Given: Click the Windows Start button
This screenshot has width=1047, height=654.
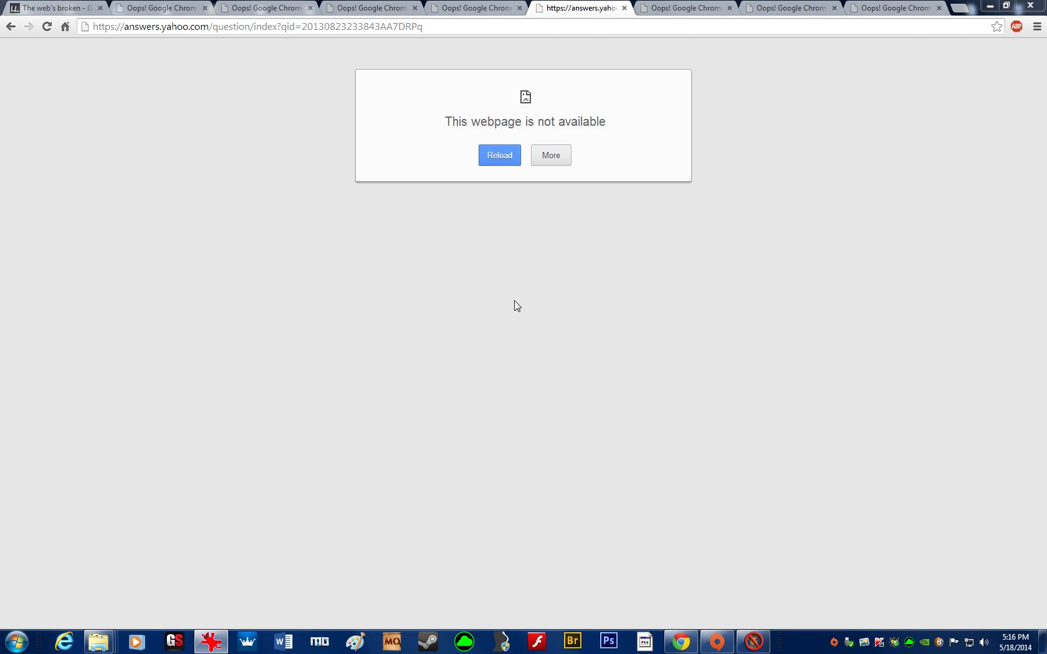Looking at the screenshot, I should pyautogui.click(x=17, y=641).
